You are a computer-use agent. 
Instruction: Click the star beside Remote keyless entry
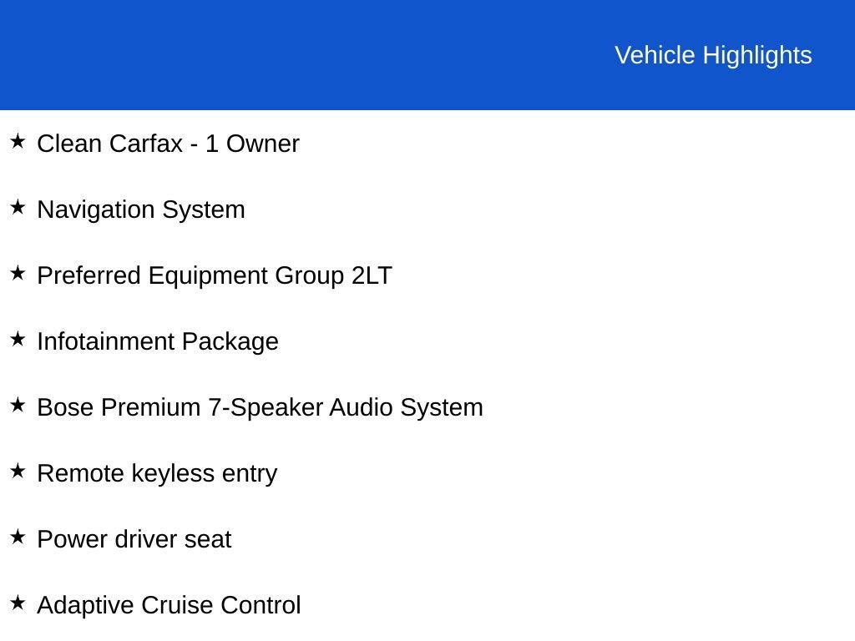pyautogui.click(x=18, y=471)
